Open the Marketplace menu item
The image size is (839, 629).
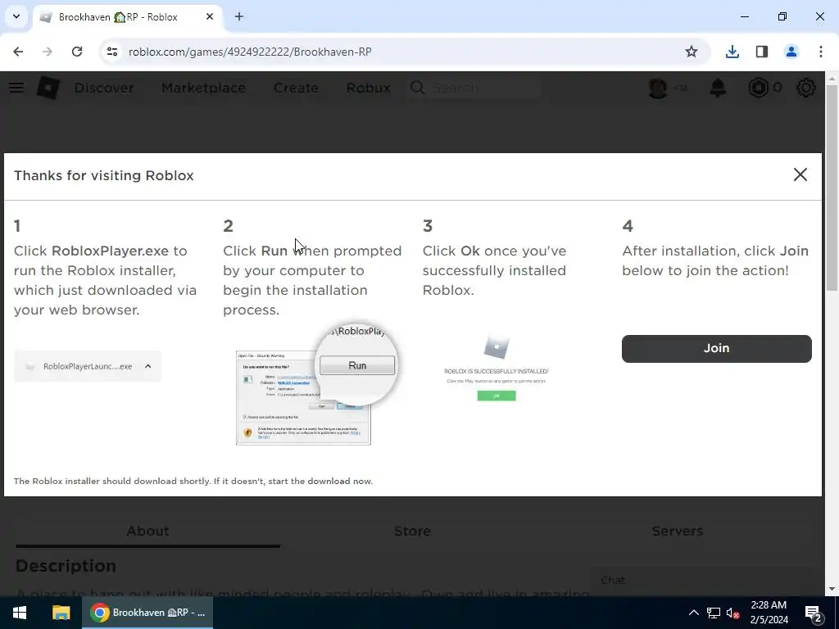click(203, 88)
